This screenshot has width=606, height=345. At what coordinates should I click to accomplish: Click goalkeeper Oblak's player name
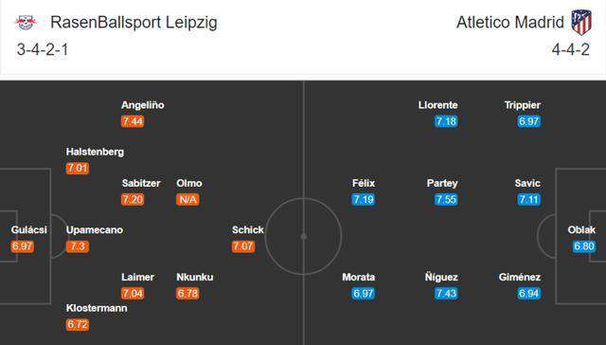[581, 229]
